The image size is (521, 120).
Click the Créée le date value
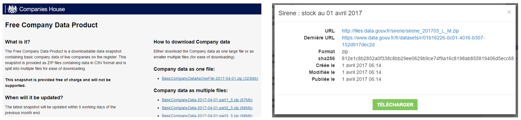coord(361,65)
